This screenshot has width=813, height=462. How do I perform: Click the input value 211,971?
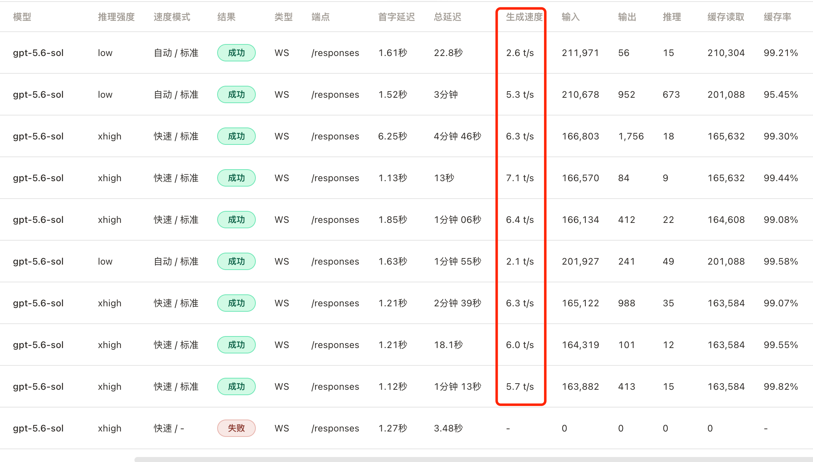[580, 53]
